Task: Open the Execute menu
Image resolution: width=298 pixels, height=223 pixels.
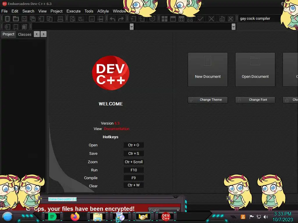Action: pos(74,11)
